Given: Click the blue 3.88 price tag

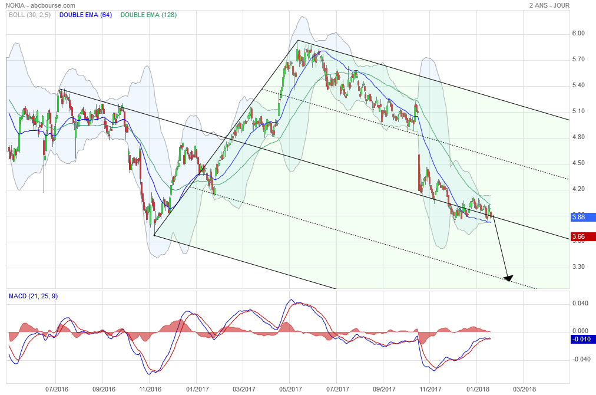Looking at the screenshot, I should click(583, 217).
